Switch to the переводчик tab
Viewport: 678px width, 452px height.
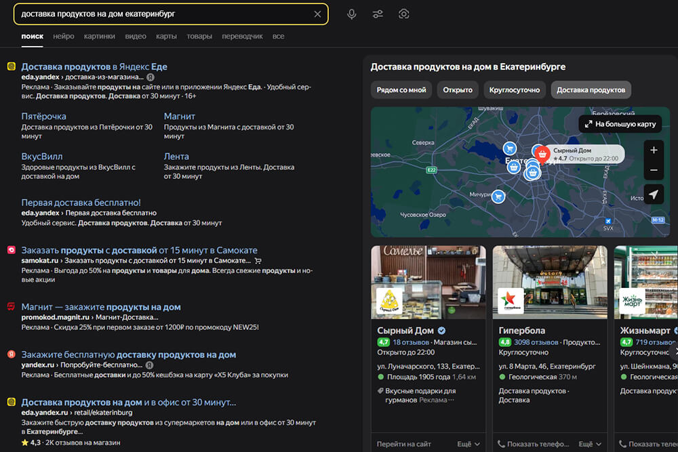pyautogui.click(x=242, y=37)
